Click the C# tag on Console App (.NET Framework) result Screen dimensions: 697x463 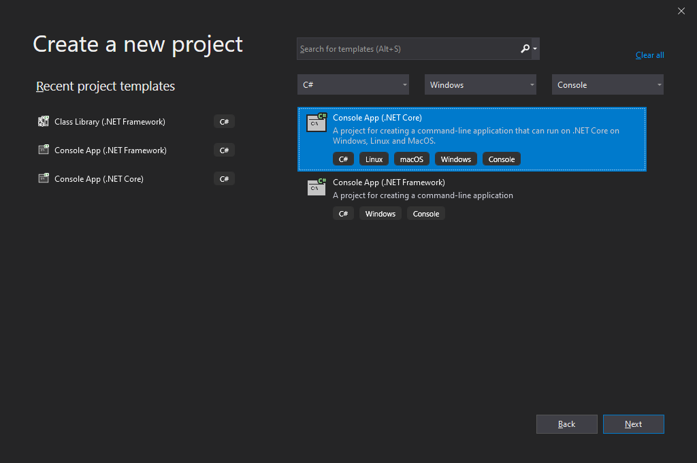(x=343, y=214)
